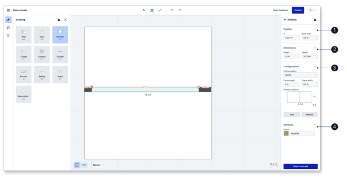Select the Wall drawing tool
The width and height of the screenshot is (347, 183).
click(x=24, y=35)
